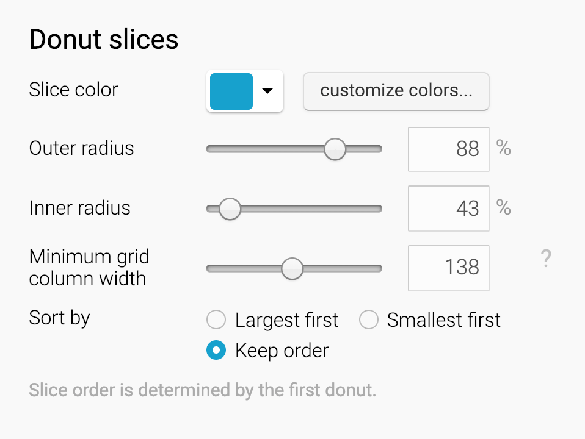Choose the "Smallest first" radio button
Viewport: 585px width, 439px height.
pos(369,319)
